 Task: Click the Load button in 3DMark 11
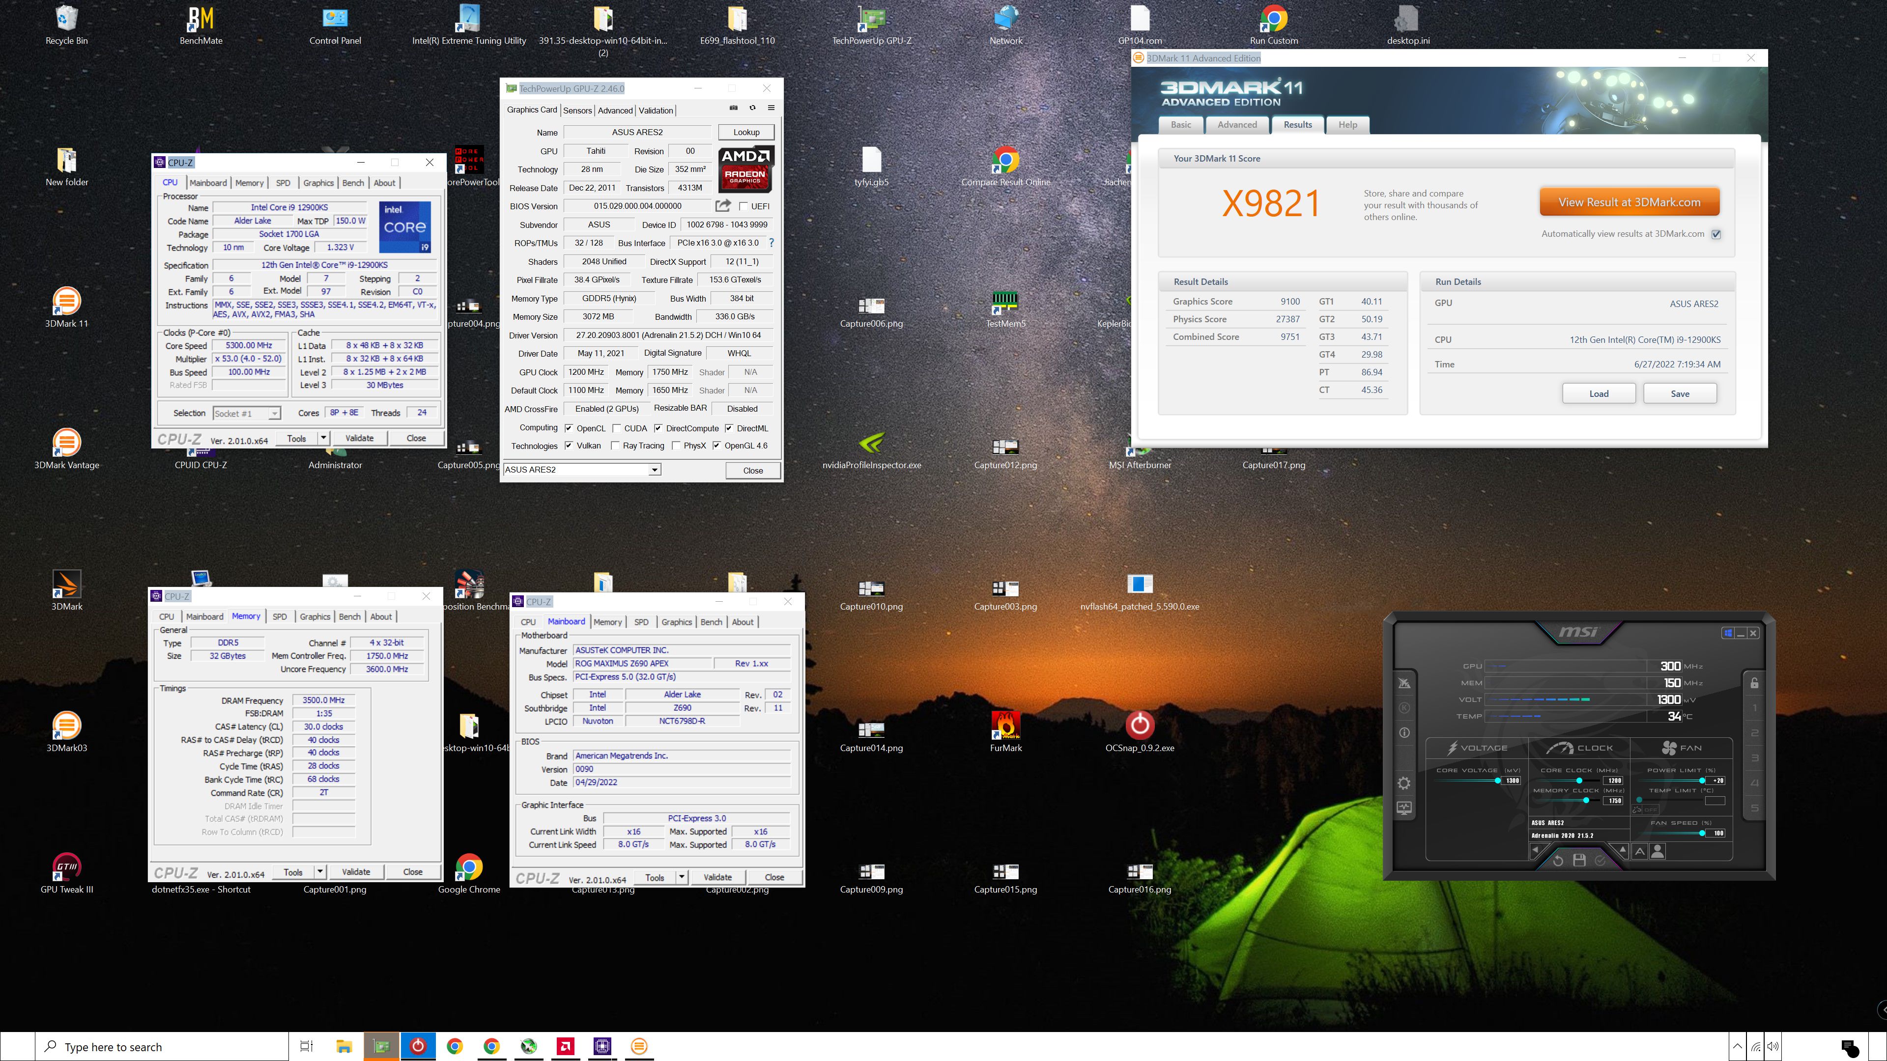(x=1599, y=394)
